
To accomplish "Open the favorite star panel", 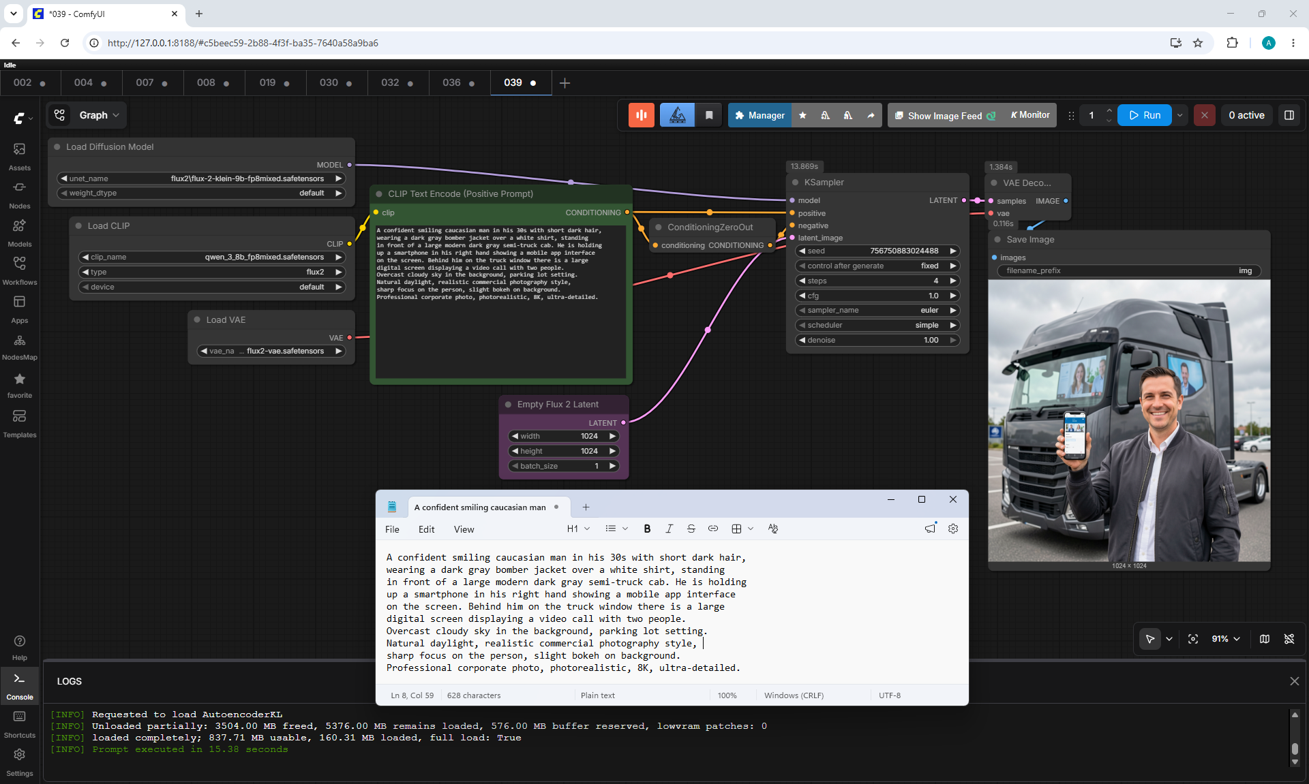I will (x=20, y=385).
